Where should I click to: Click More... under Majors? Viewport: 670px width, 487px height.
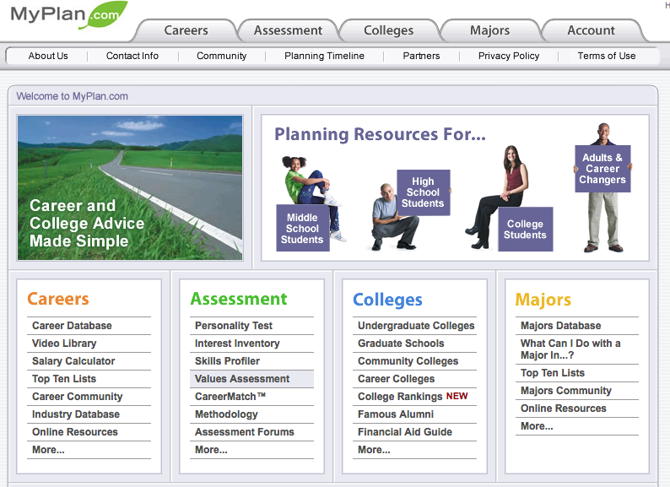(537, 426)
